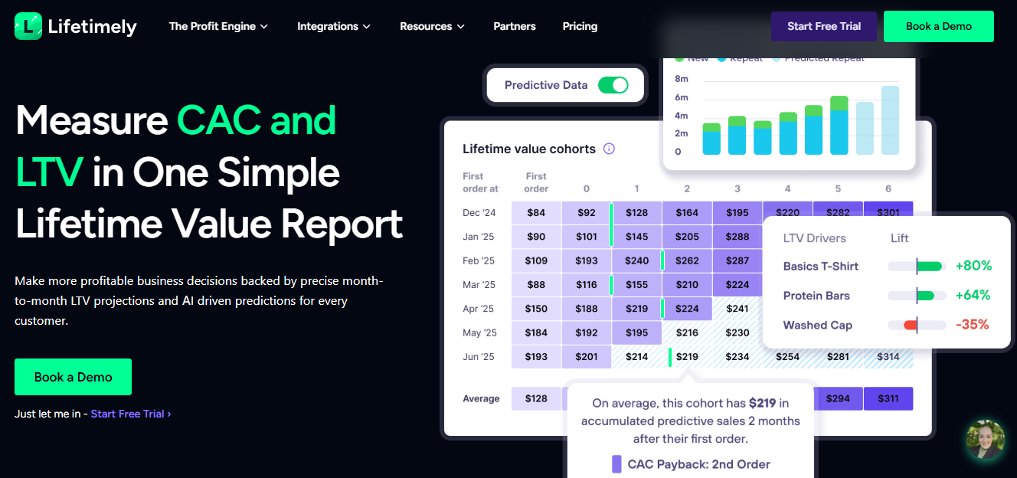This screenshot has width=1017, height=478.
Task: Click the Dec '24 row label
Action: coord(479,213)
